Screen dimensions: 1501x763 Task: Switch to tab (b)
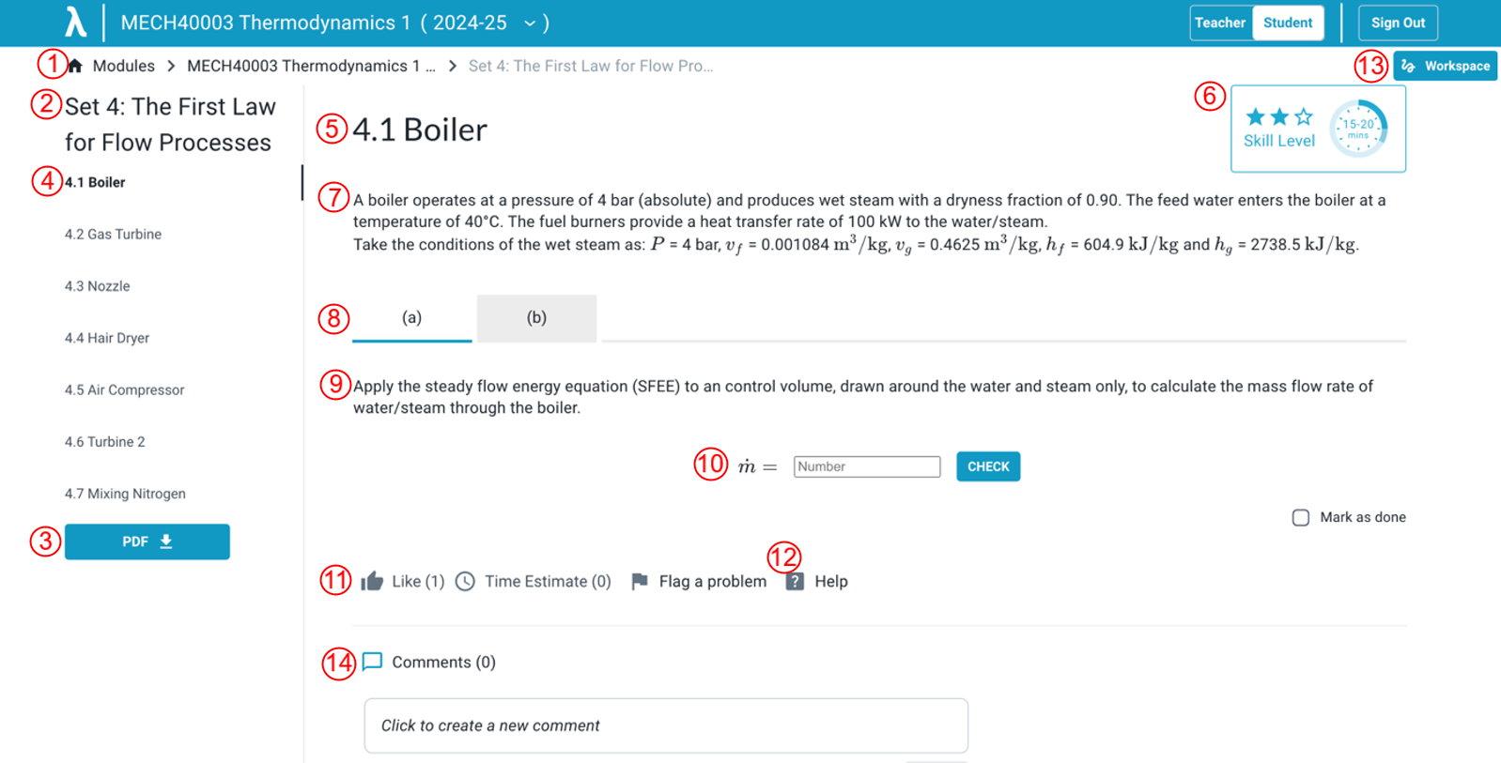pyautogui.click(x=535, y=317)
